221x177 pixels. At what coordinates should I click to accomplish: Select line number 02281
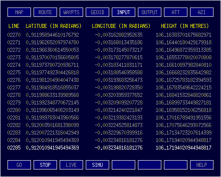point(14,118)
